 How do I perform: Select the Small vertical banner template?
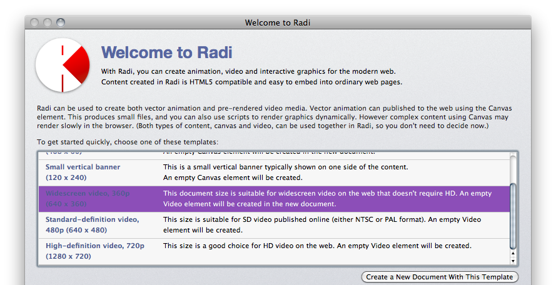tap(274, 172)
